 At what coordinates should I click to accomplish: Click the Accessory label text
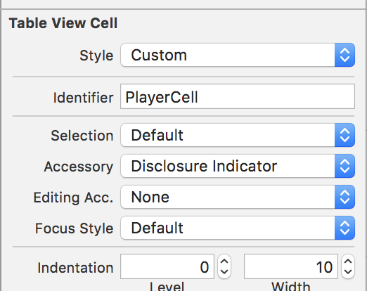[79, 167]
